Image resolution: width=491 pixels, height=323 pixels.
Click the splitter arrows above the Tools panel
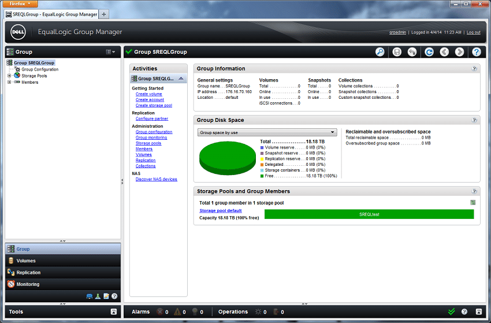click(62, 303)
